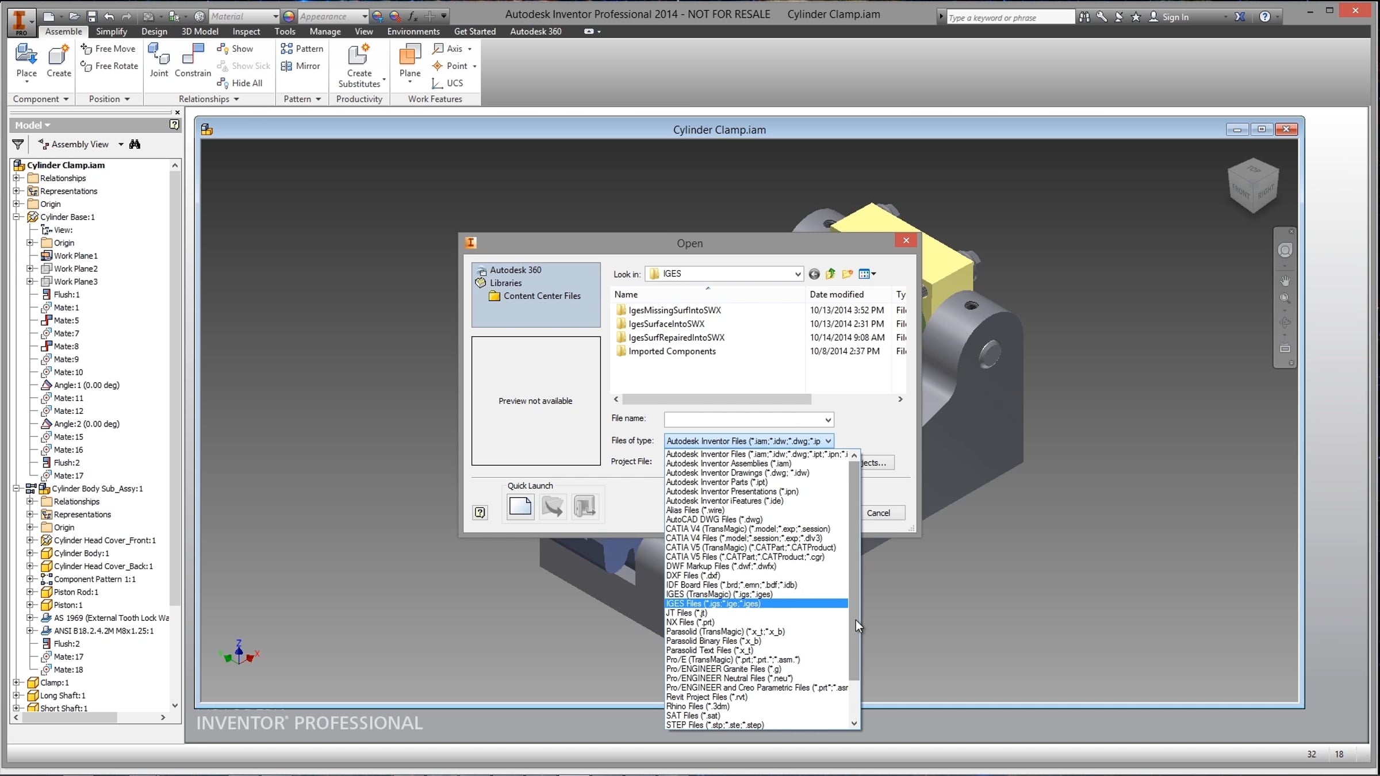Select the Constrain tool
This screenshot has height=776, width=1380.
point(193,61)
